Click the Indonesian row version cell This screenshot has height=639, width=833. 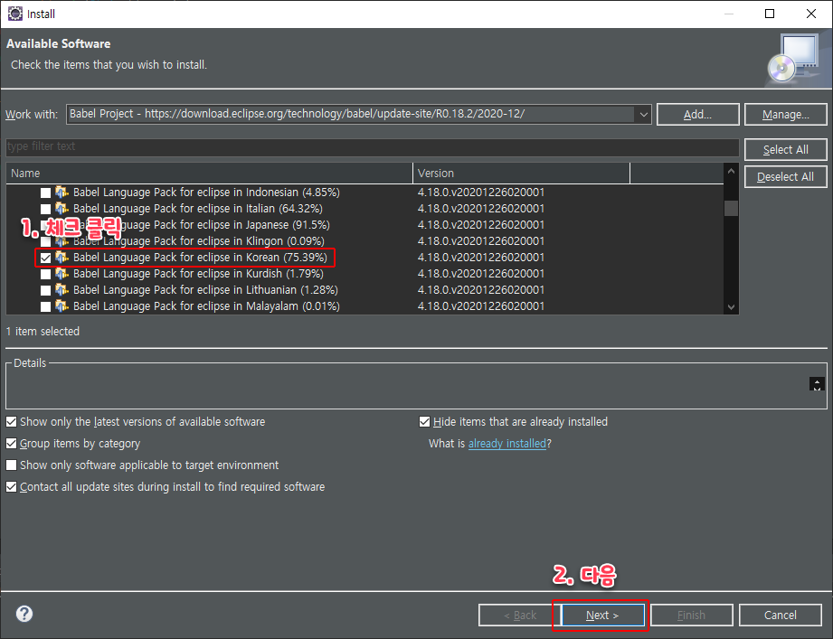pos(481,193)
